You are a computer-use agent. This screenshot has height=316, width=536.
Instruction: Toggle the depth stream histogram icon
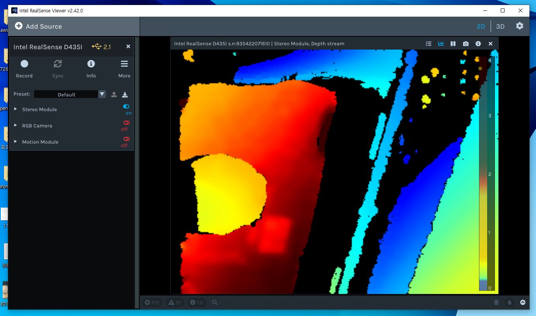click(x=441, y=44)
